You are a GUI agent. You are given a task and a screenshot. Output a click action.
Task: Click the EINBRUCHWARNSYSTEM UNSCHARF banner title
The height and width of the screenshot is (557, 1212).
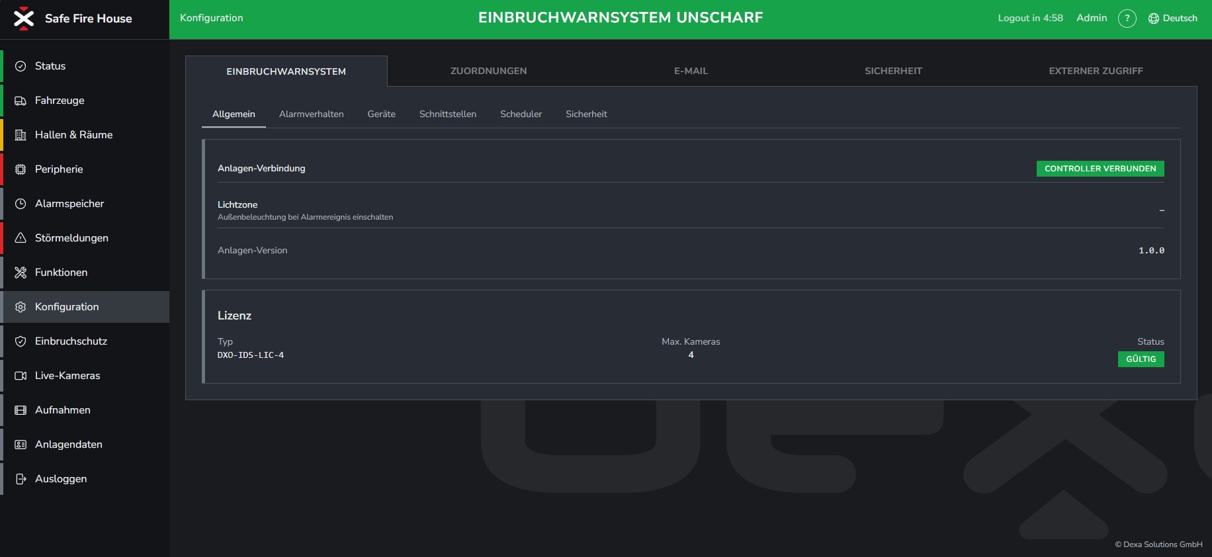[x=621, y=18]
